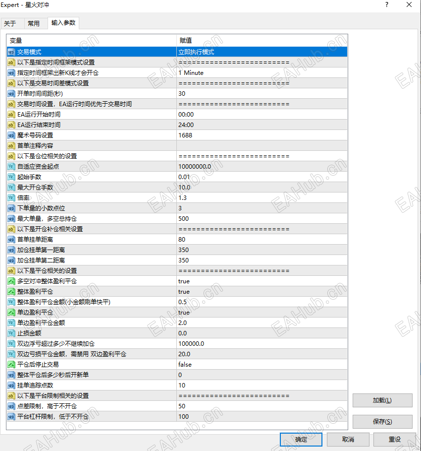Screen dimensions: 421x451
Task: Click the string icon beside 以下是指定时间框架模式设置
Action: (11, 63)
